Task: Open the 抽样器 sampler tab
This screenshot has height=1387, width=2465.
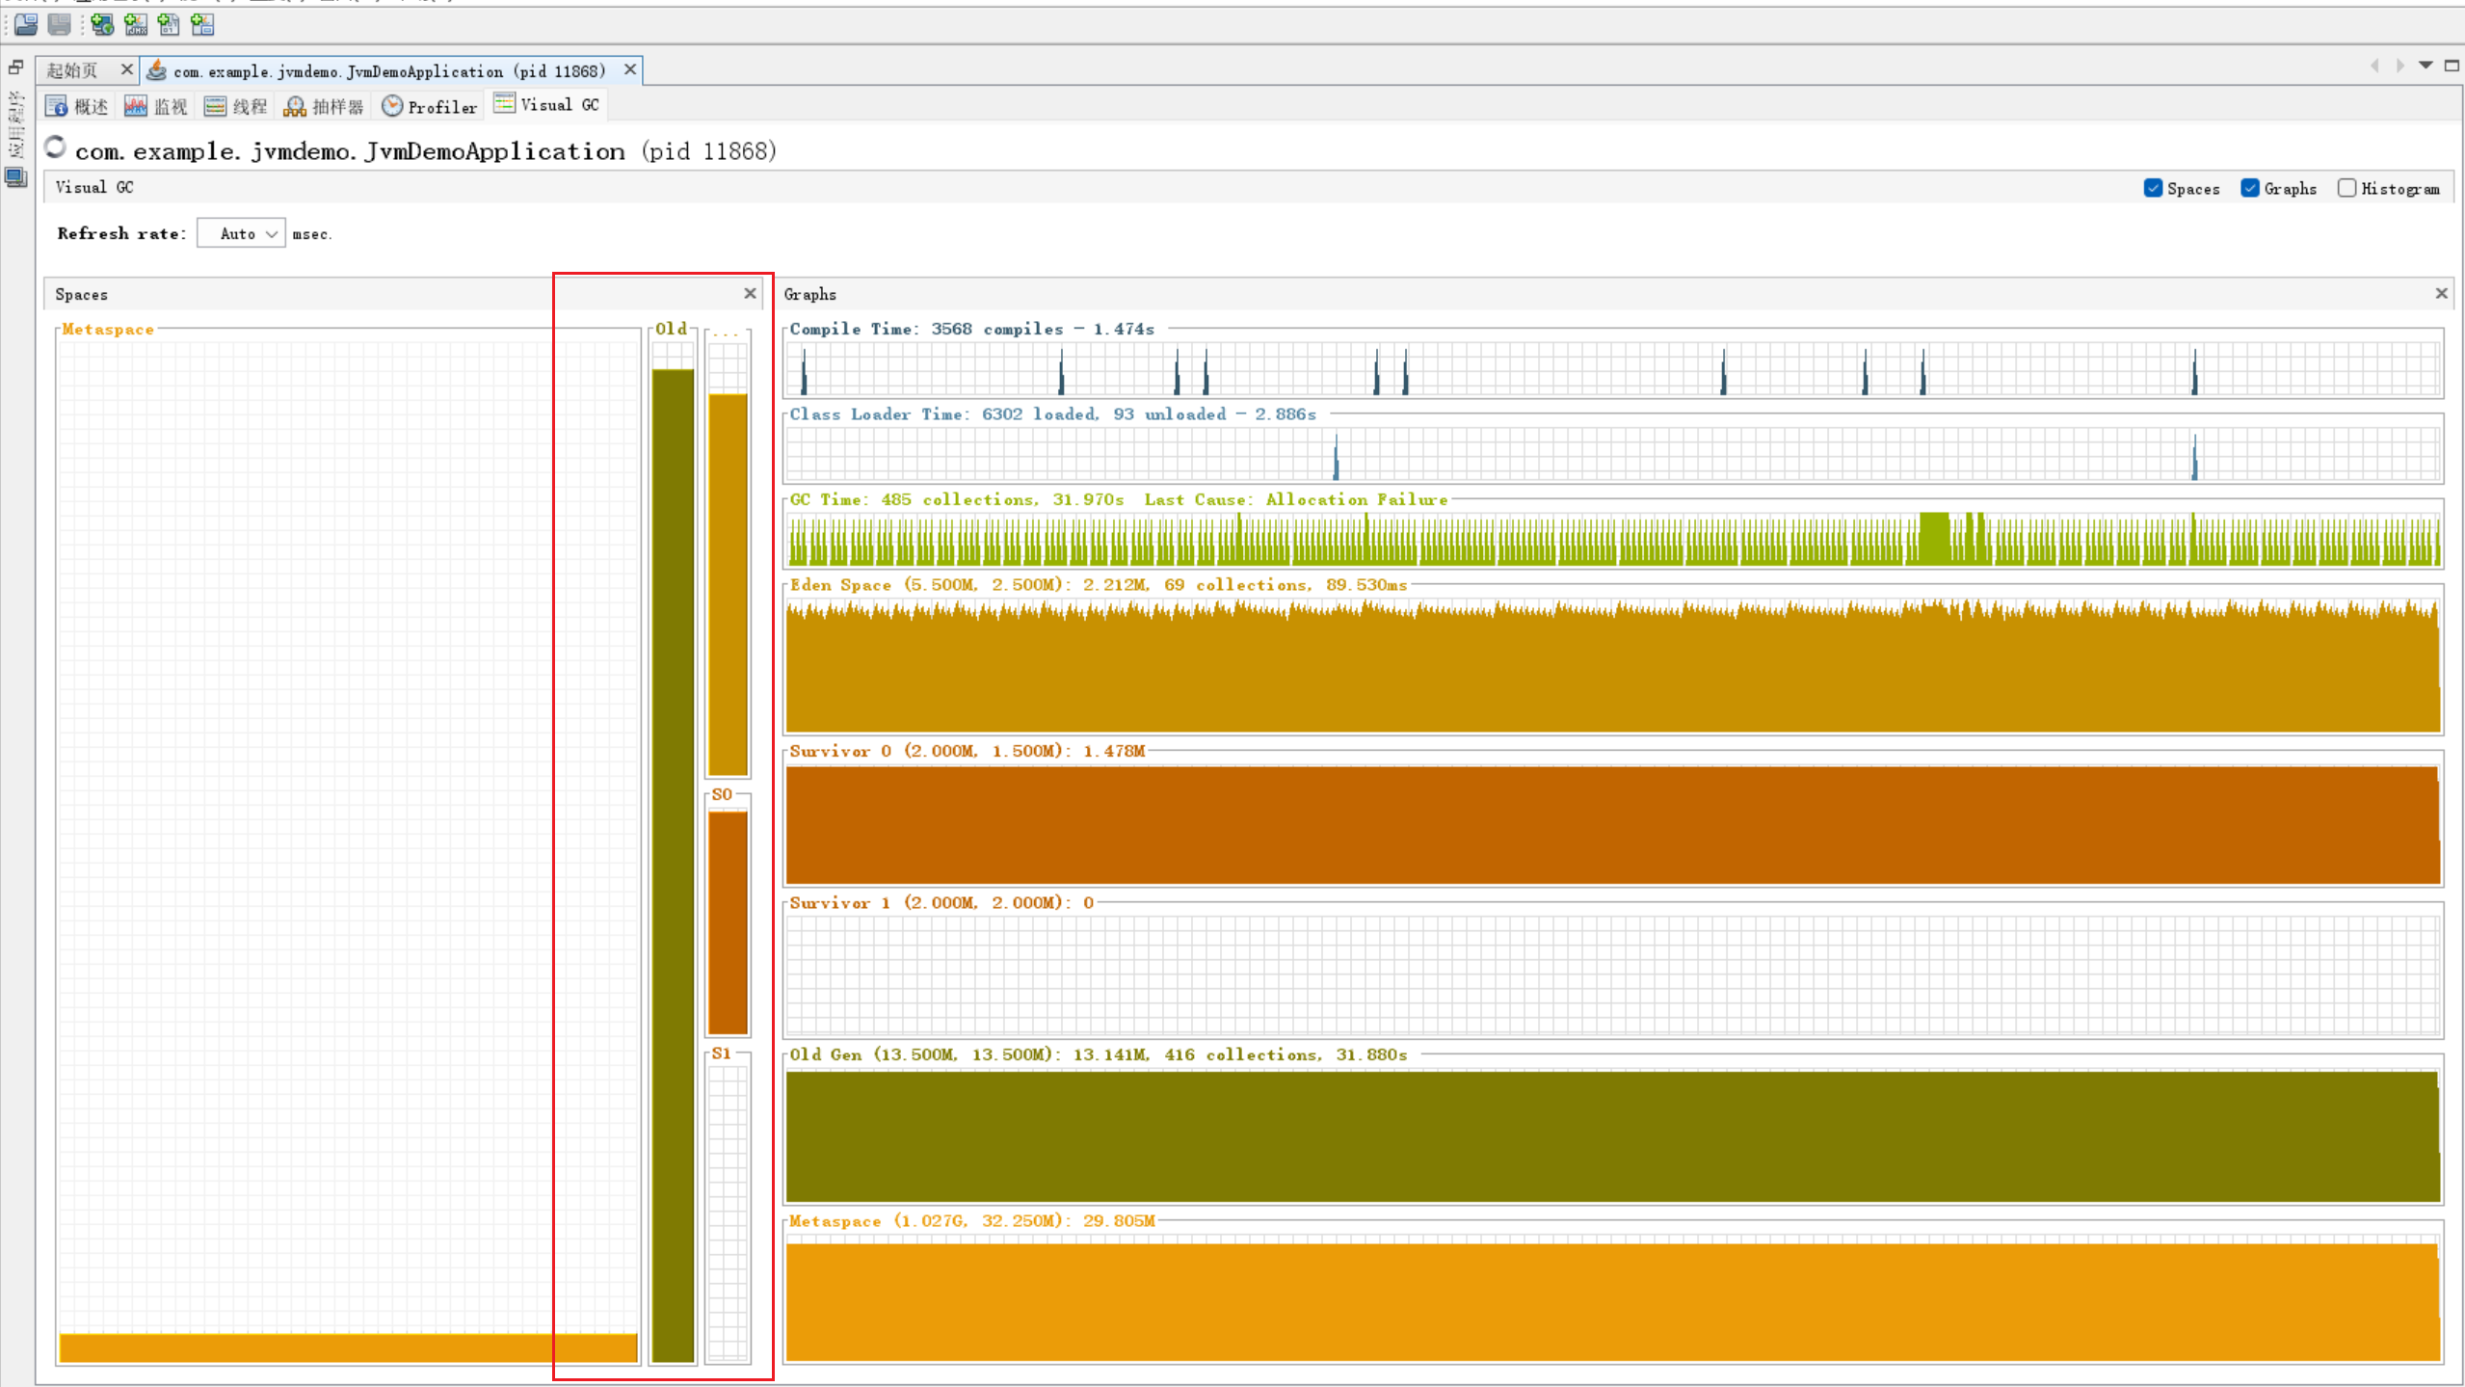Action: click(324, 106)
